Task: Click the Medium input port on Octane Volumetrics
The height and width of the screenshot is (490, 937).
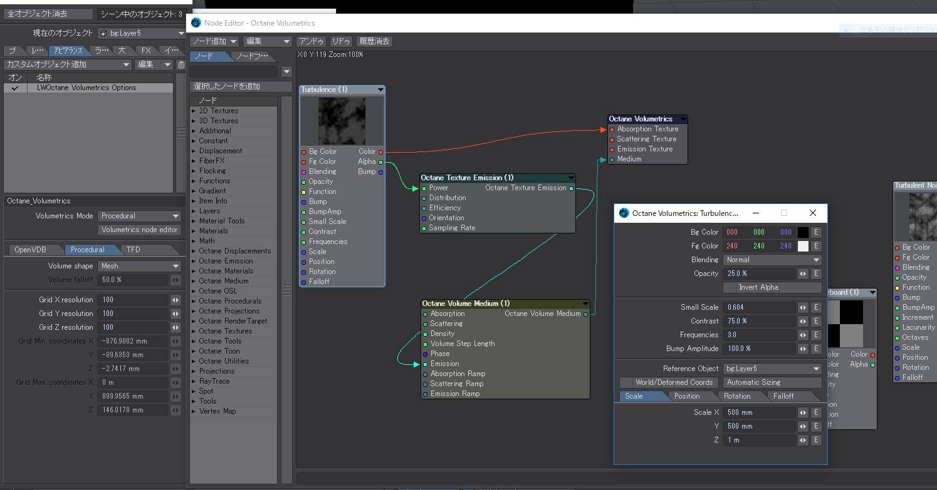Action: pos(612,159)
